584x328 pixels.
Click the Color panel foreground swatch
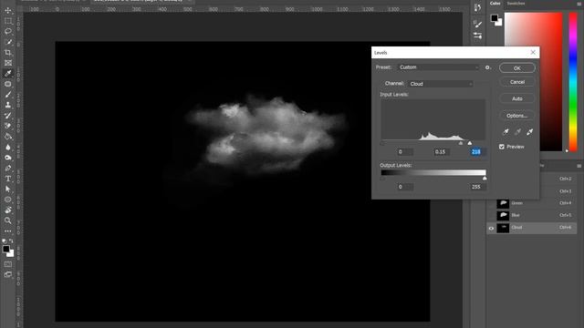[x=495, y=18]
